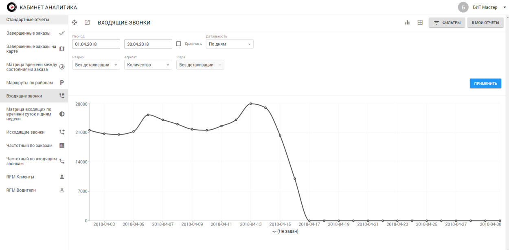Click the RFM Клиенты person icon

tap(62, 177)
